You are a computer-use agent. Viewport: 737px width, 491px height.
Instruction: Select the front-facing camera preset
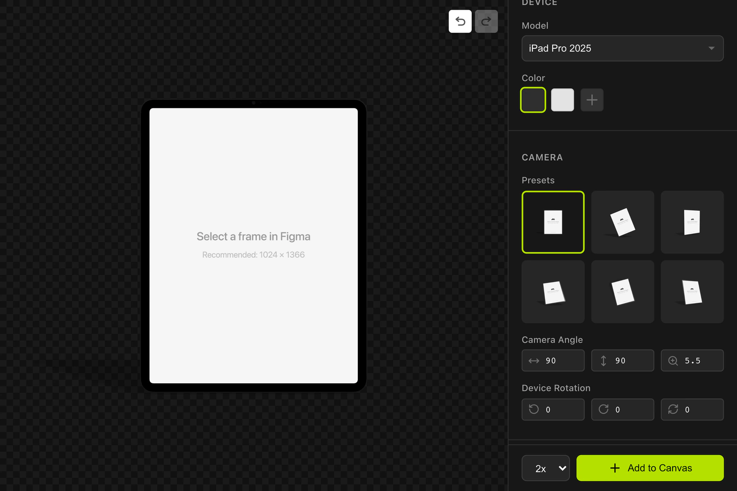(x=553, y=222)
